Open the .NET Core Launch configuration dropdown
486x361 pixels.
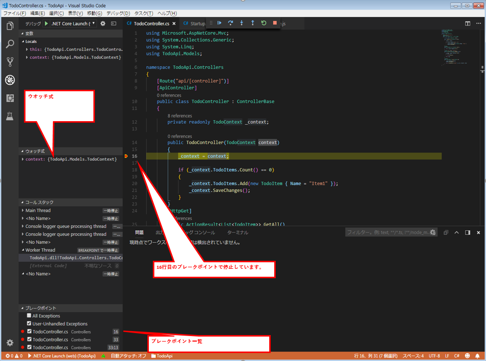tap(93, 23)
